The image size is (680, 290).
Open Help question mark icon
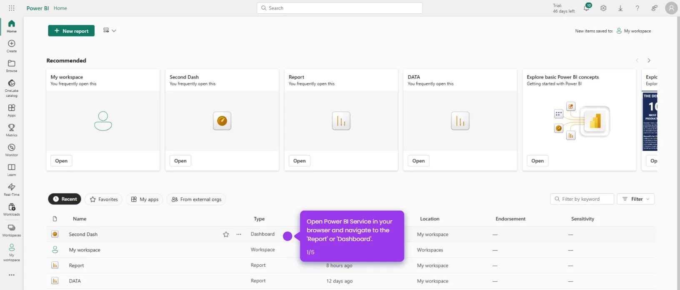(x=637, y=8)
